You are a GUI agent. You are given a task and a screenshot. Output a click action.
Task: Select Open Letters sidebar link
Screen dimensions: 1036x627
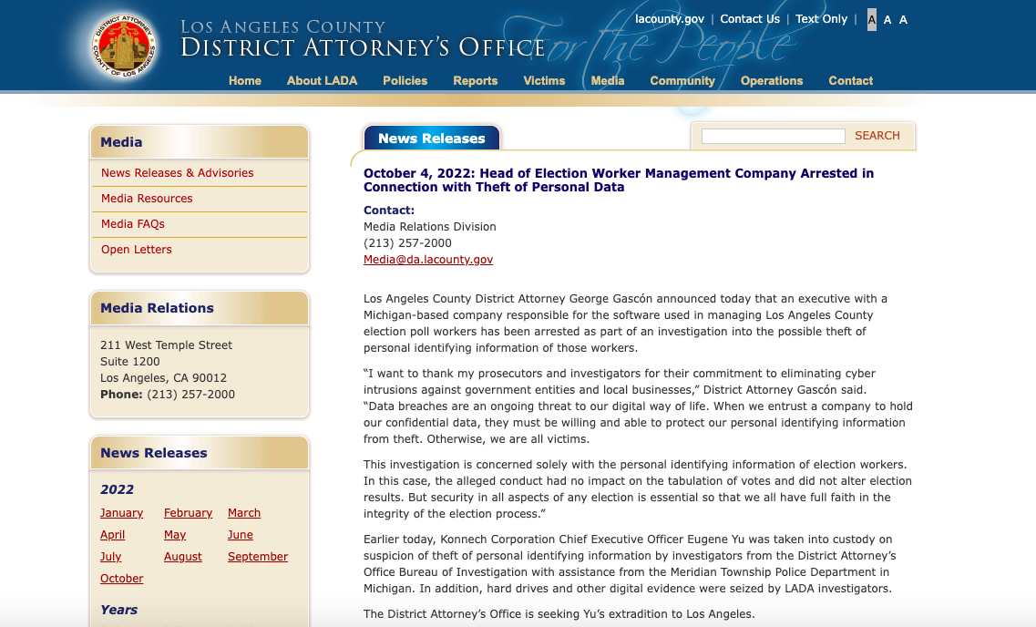[x=137, y=250]
